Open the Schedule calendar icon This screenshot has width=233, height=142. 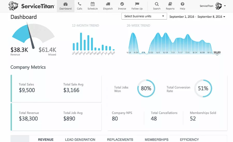click(93, 4)
